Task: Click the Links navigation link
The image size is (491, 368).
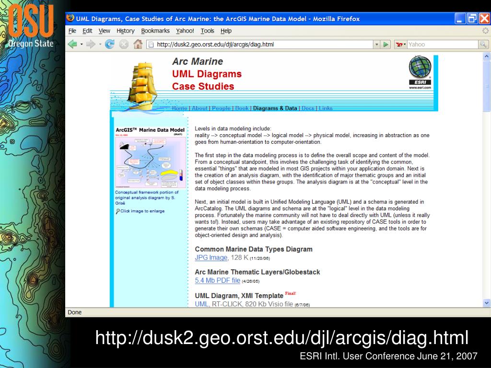Action: 326,108
